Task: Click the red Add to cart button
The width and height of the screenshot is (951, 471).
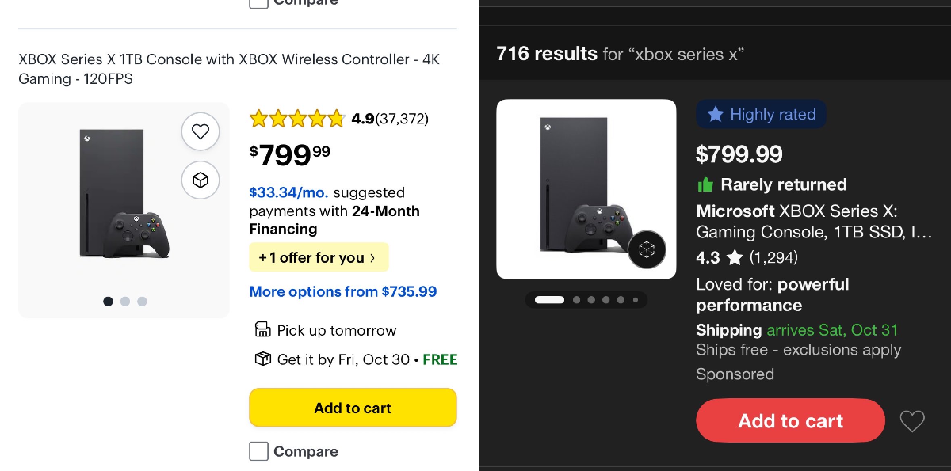Action: pos(790,420)
